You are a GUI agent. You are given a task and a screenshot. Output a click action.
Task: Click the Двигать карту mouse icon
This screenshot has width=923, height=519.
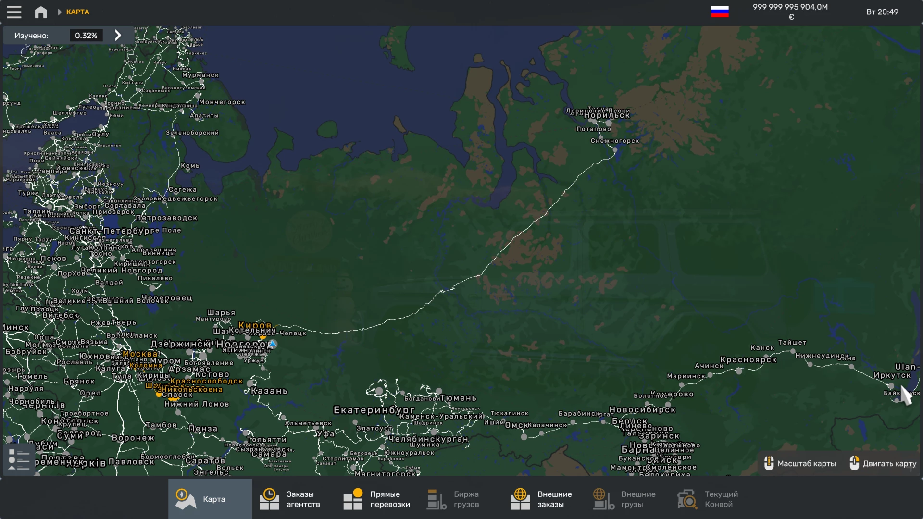(x=854, y=463)
